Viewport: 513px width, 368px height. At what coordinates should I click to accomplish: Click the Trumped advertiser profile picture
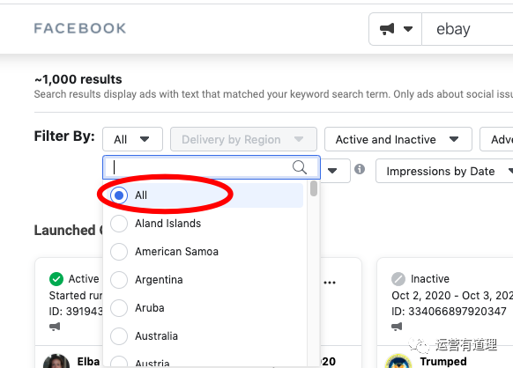(398, 361)
